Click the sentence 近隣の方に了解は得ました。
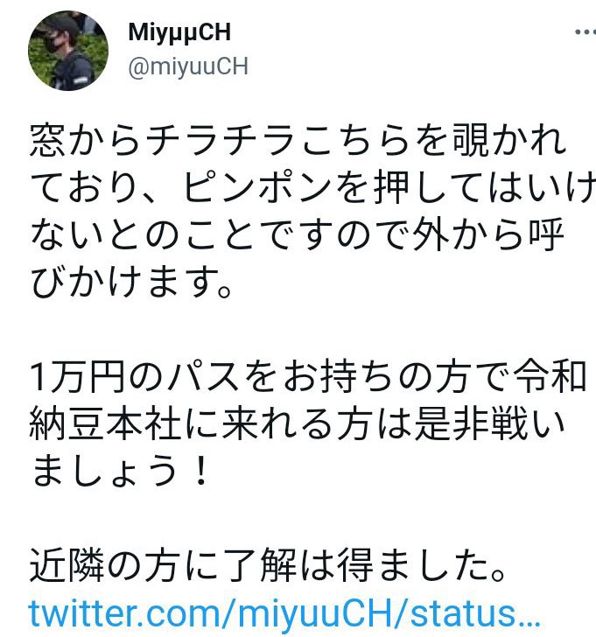Image resolution: width=596 pixels, height=637 pixels. point(268,564)
